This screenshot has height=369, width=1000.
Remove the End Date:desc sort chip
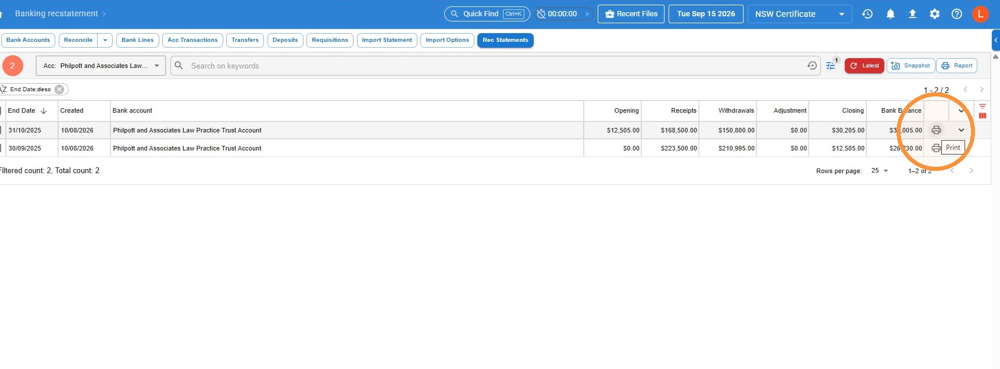click(x=59, y=89)
